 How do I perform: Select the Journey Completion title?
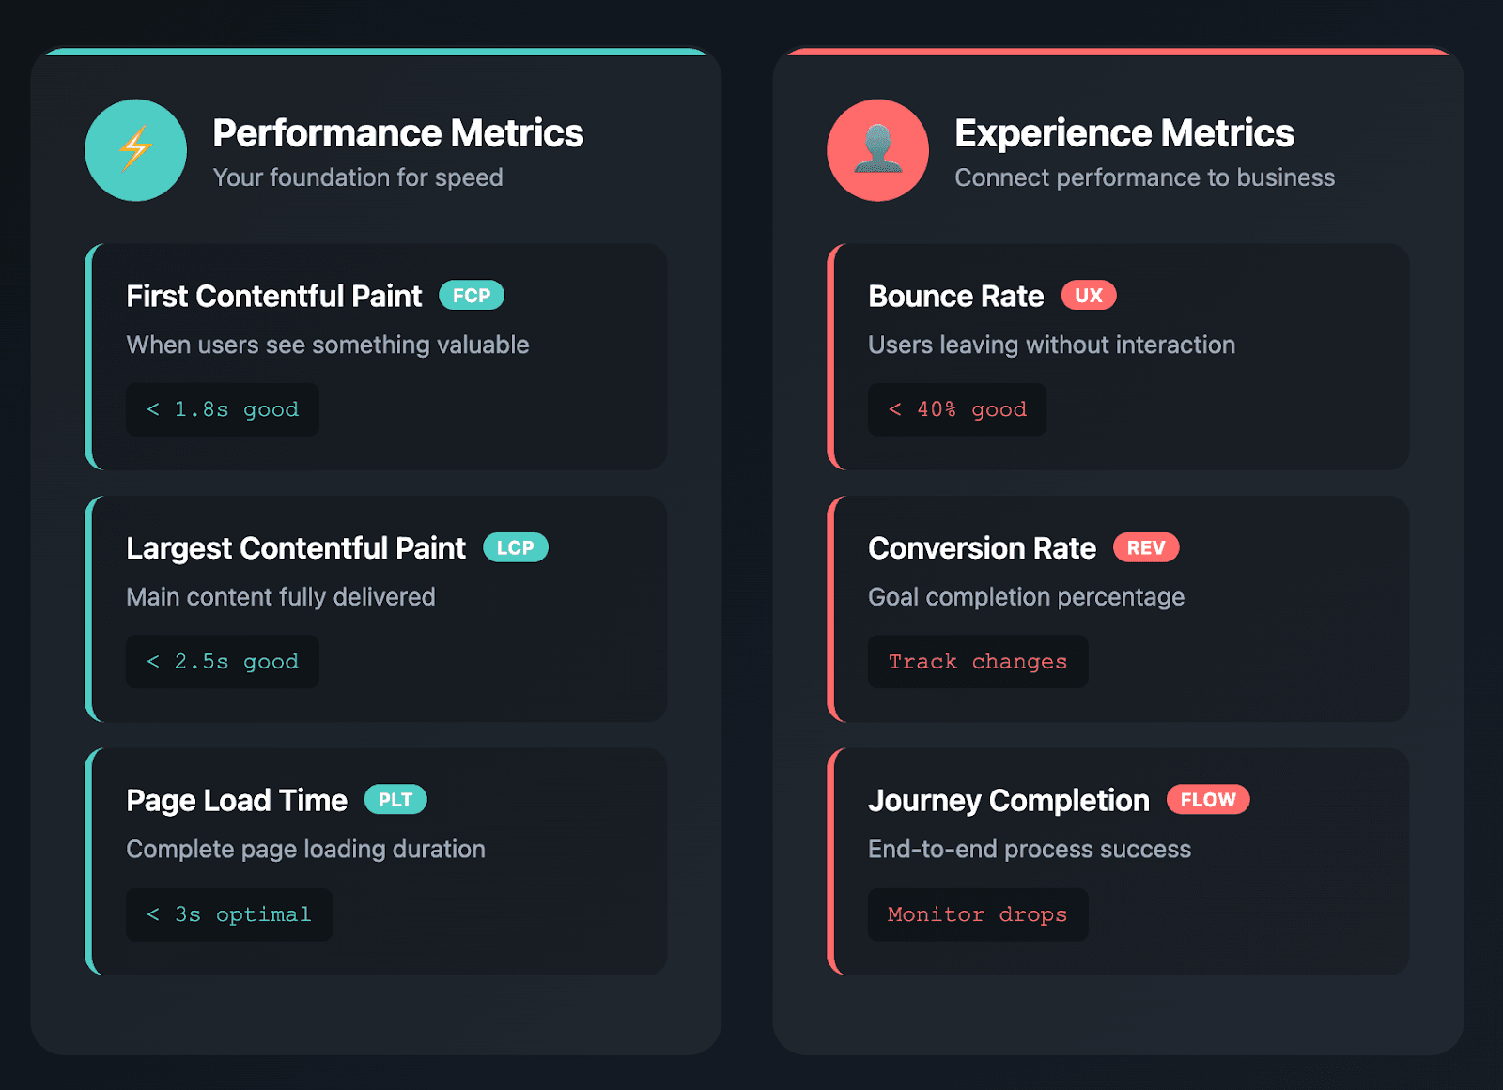pyautogui.click(x=1009, y=801)
